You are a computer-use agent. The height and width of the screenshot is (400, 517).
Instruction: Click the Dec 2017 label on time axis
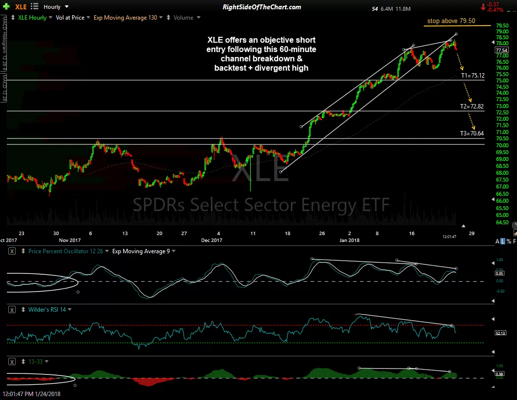click(x=212, y=240)
